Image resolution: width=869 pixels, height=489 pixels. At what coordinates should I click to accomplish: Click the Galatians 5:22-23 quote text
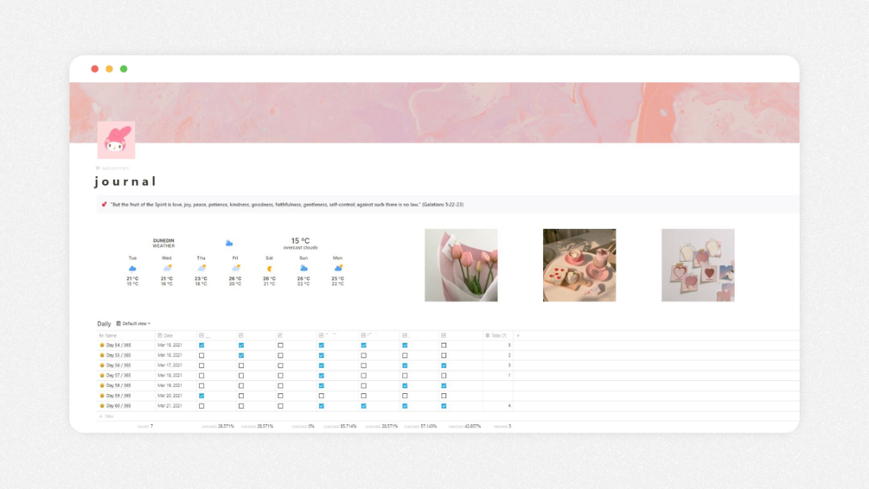[286, 205]
